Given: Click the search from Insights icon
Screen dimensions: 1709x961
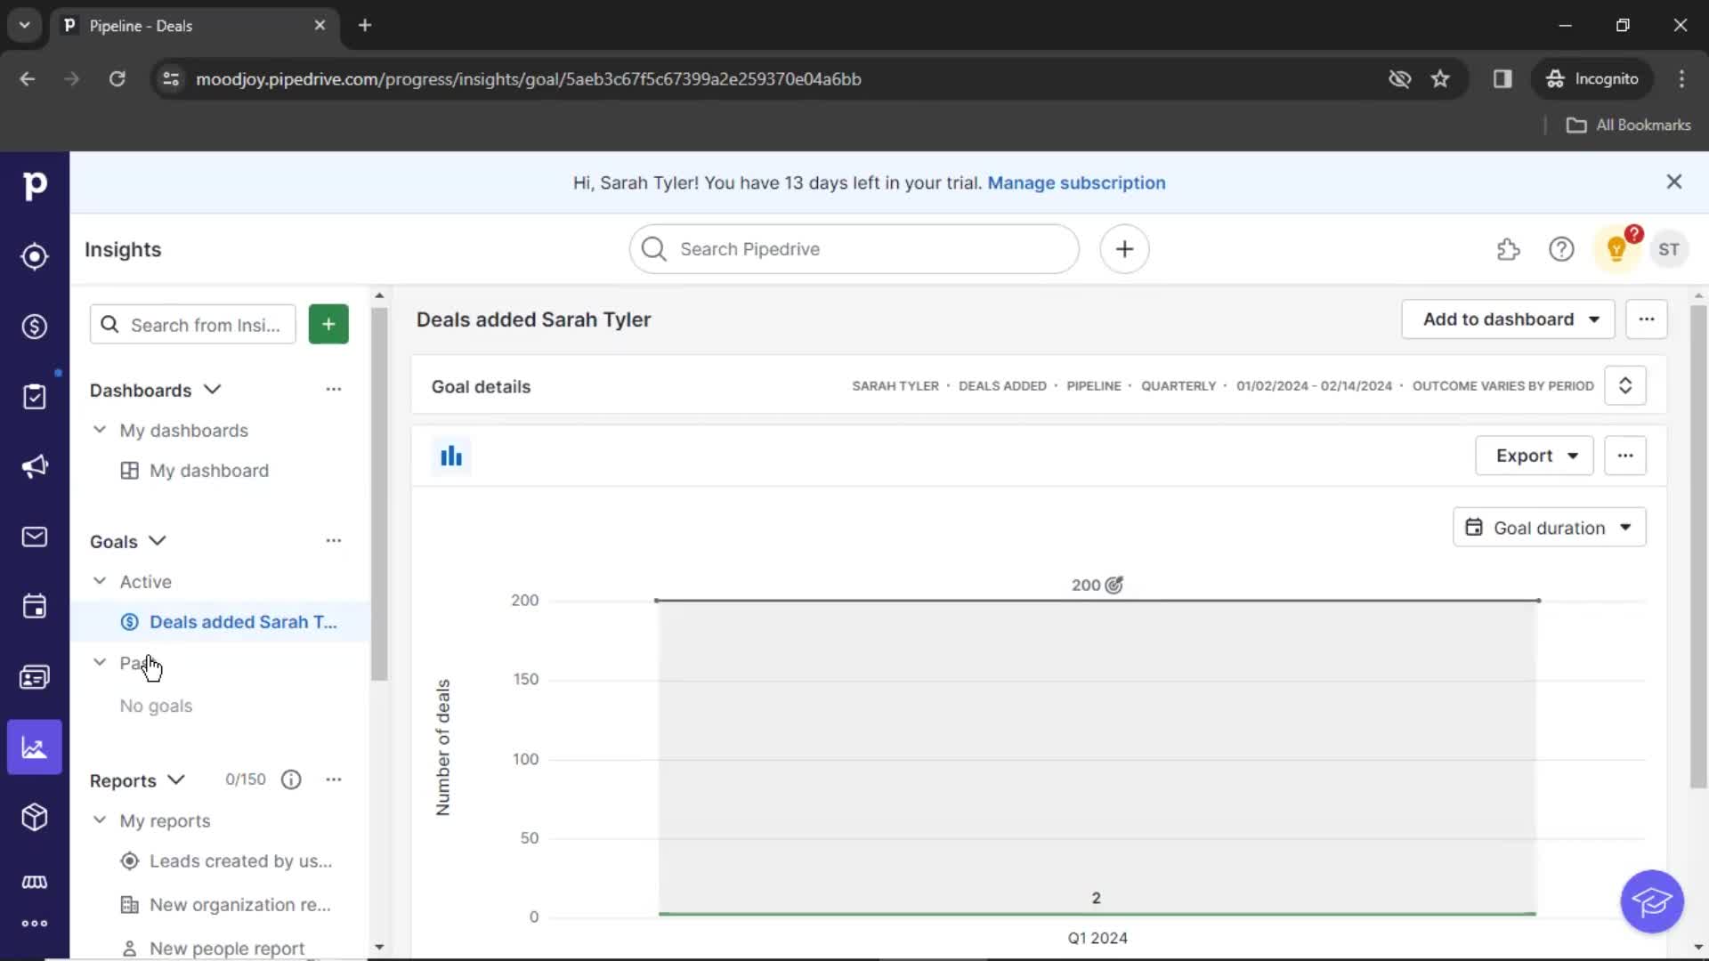Looking at the screenshot, I should coord(109,324).
